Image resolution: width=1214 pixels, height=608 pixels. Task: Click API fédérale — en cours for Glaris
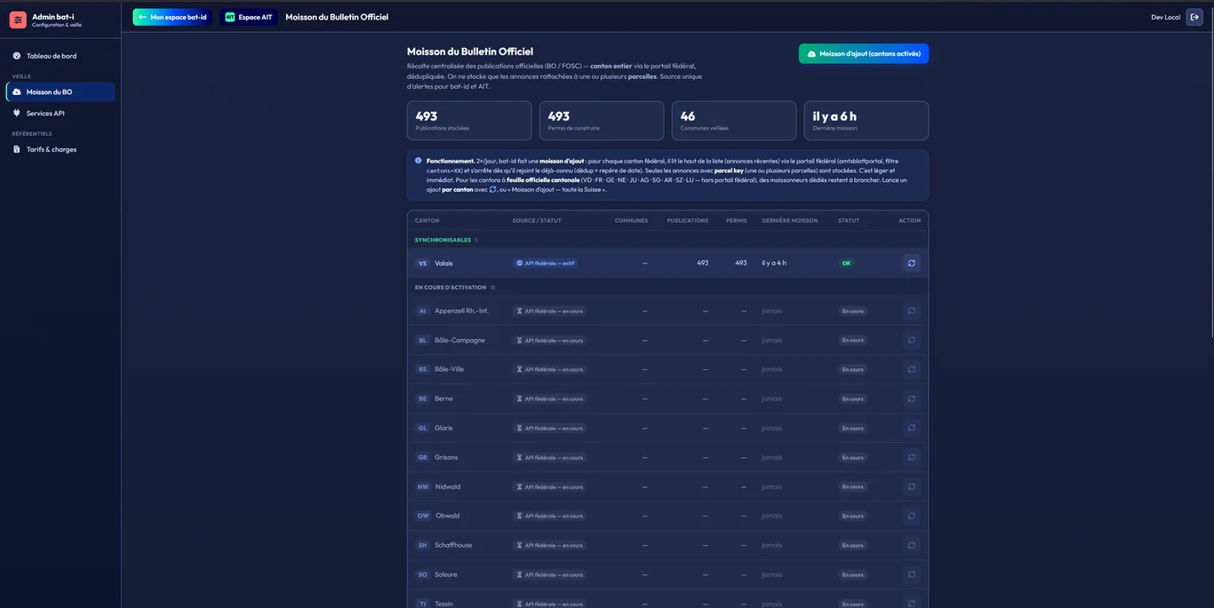pos(550,428)
